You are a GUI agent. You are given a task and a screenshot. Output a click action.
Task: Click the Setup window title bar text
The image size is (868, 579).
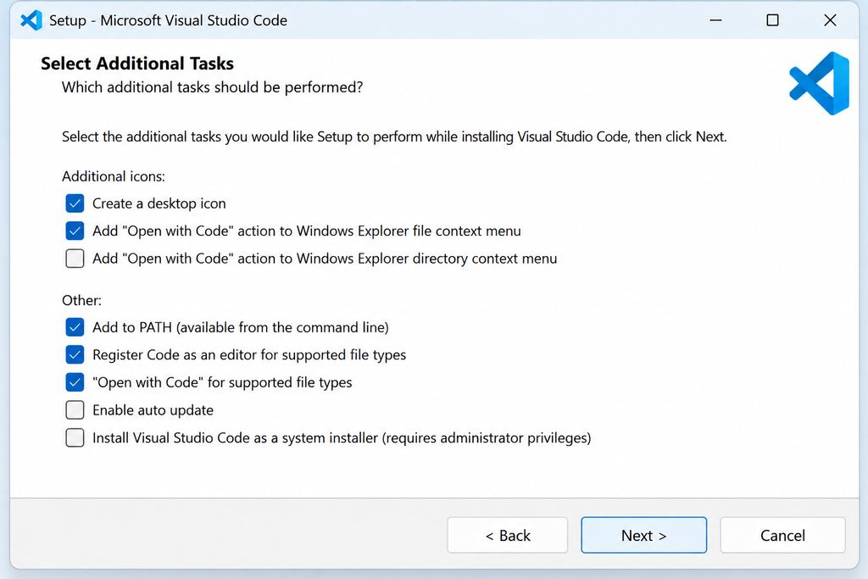click(169, 20)
